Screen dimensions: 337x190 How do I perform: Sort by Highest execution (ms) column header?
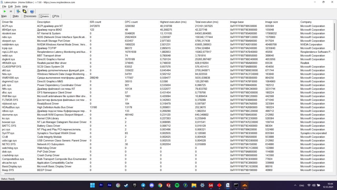click(177, 22)
